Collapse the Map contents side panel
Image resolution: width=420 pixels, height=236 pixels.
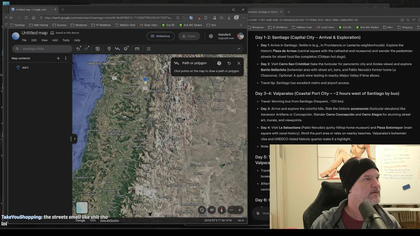tap(74, 139)
